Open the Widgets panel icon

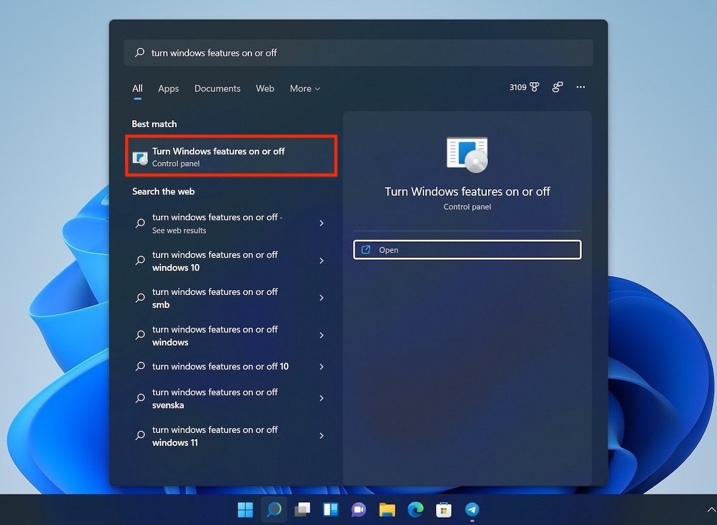click(330, 509)
